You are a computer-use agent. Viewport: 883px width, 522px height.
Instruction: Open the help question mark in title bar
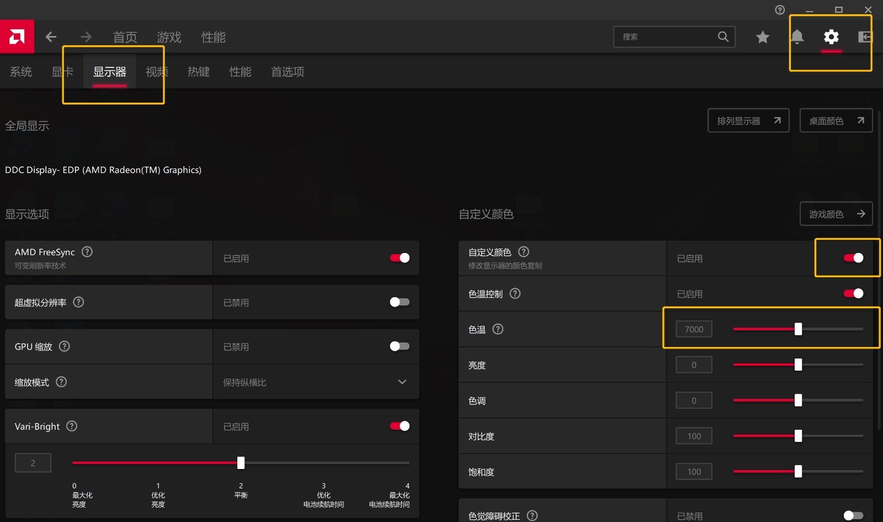click(x=780, y=10)
